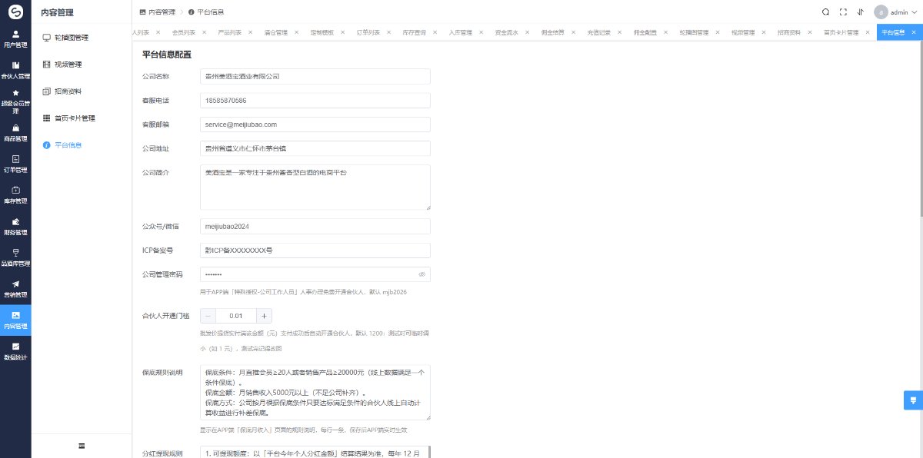Close the 产品列表 tab
This screenshot has width=923, height=458.
(250, 33)
